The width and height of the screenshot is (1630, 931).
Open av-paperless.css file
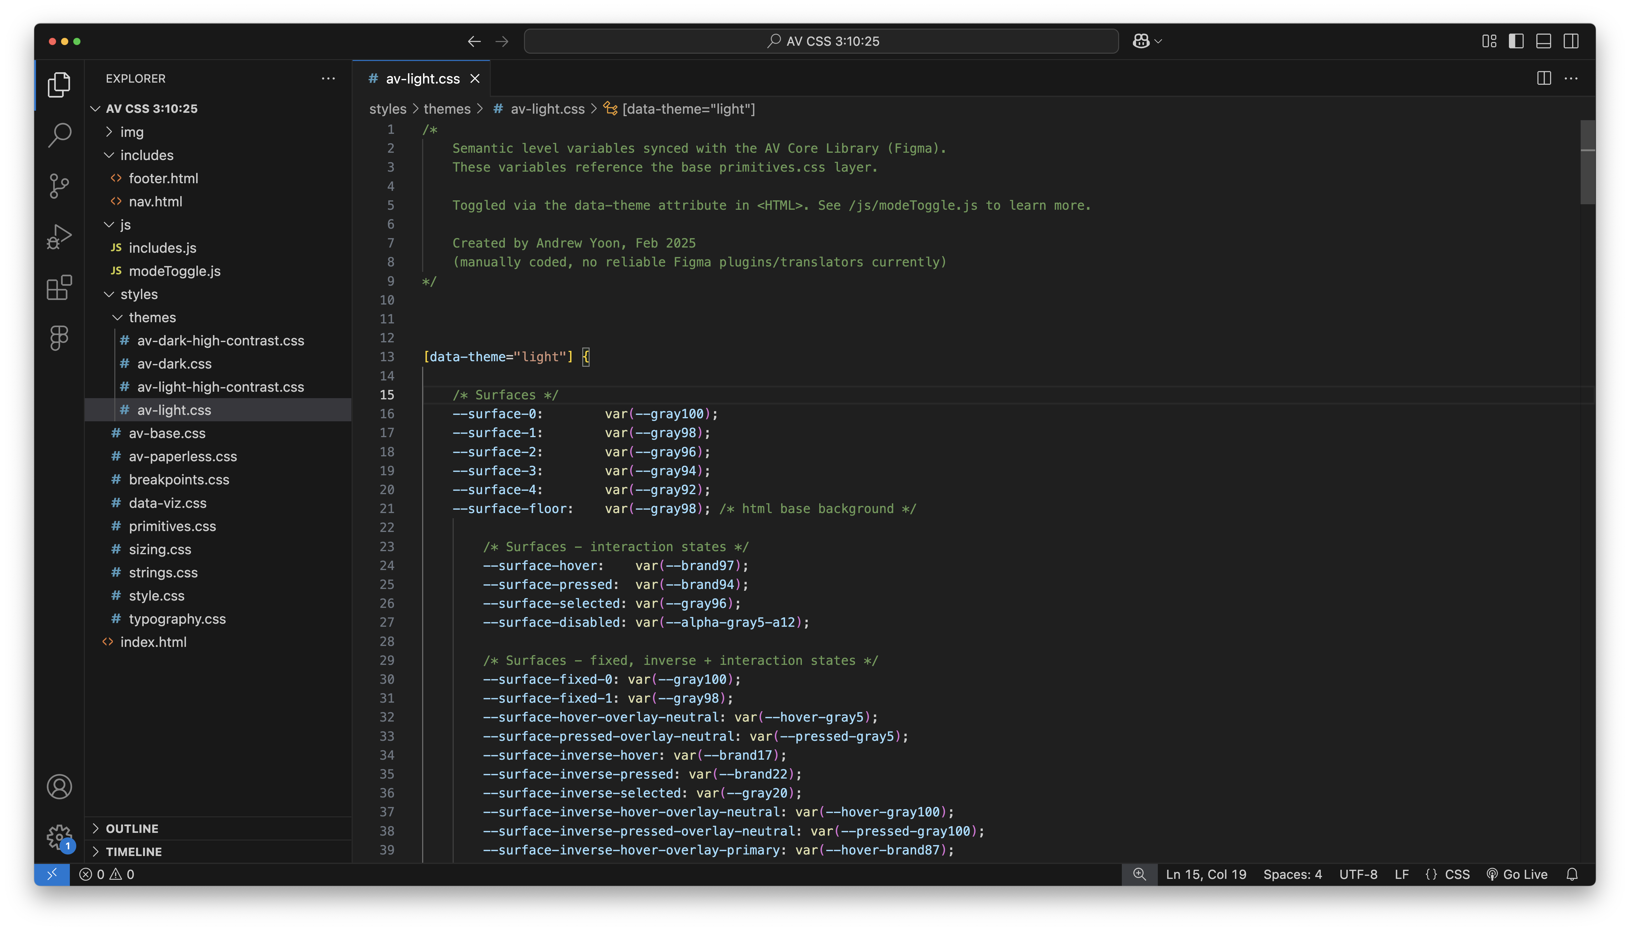(x=217, y=456)
